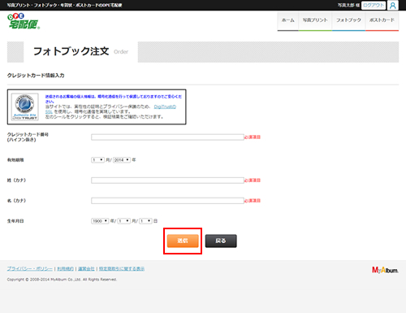Focus the 姓 (カナ) surname field
Image resolution: width=406 pixels, height=313 pixels.
coord(167,180)
